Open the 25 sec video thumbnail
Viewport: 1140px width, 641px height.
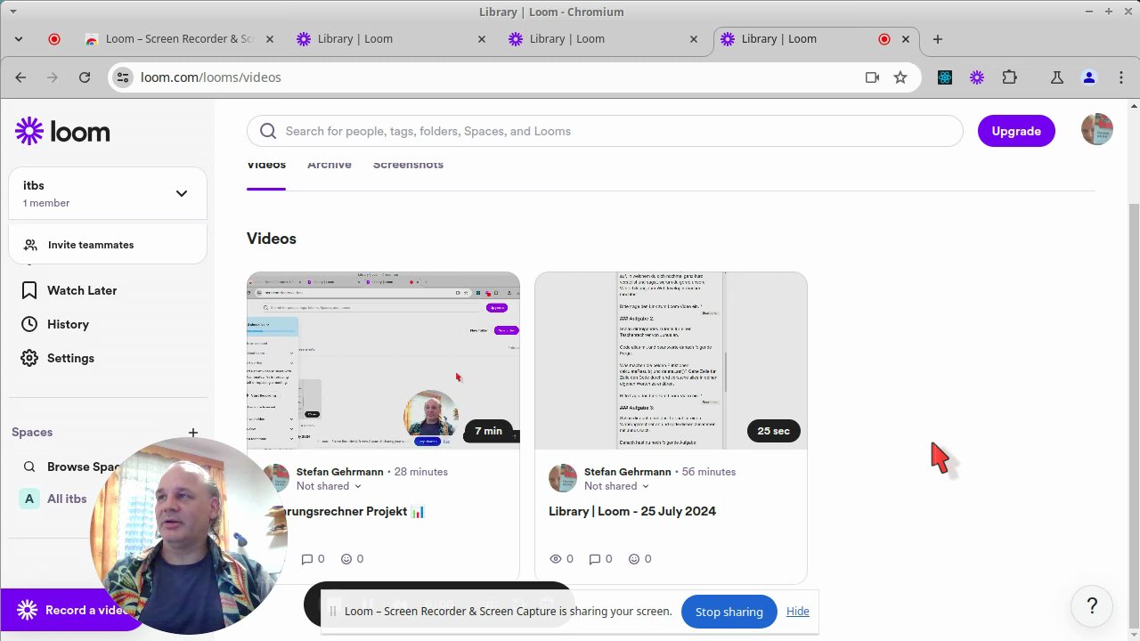click(x=671, y=361)
